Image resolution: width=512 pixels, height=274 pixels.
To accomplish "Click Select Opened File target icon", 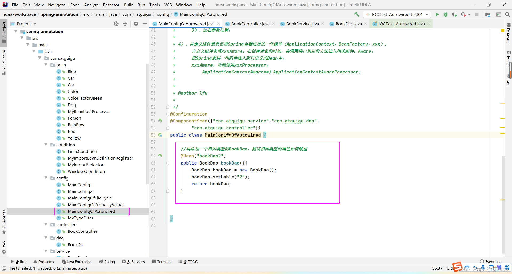I will pyautogui.click(x=116, y=24).
